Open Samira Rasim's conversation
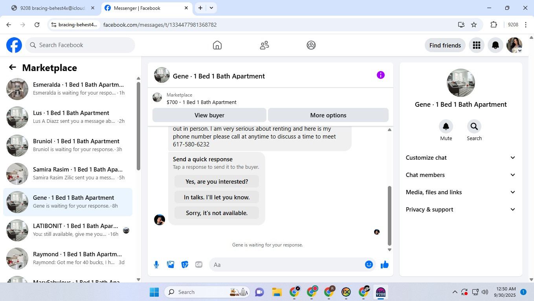534x301 pixels. [68, 174]
